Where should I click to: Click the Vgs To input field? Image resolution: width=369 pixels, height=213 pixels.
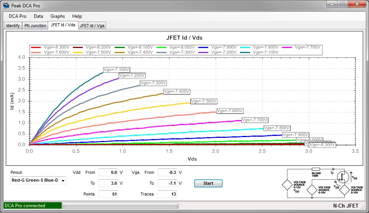coord(167,183)
